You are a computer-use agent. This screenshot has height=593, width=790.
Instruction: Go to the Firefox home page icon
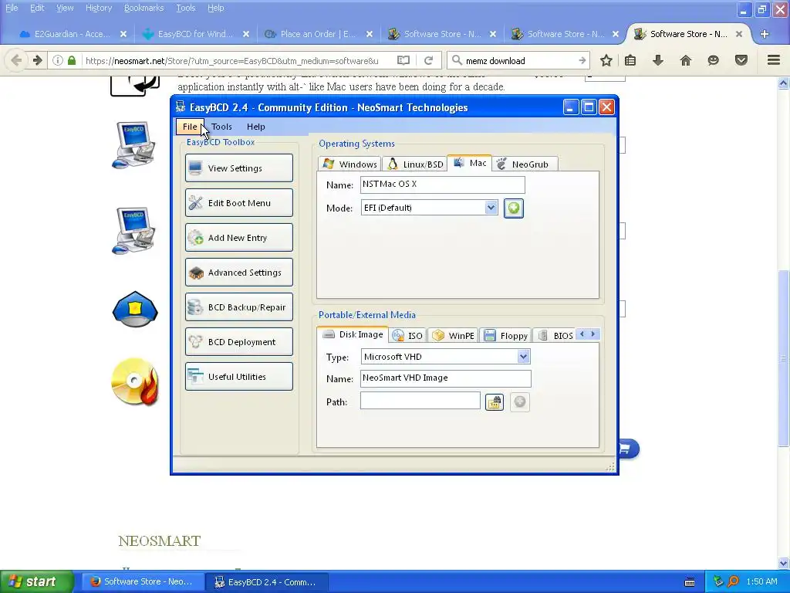click(x=685, y=60)
